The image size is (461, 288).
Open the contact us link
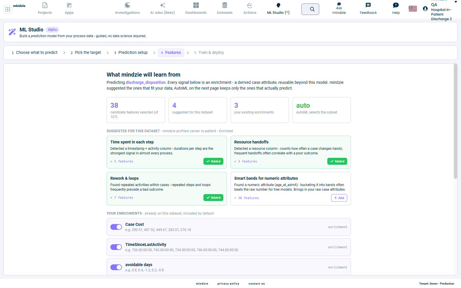257,284
